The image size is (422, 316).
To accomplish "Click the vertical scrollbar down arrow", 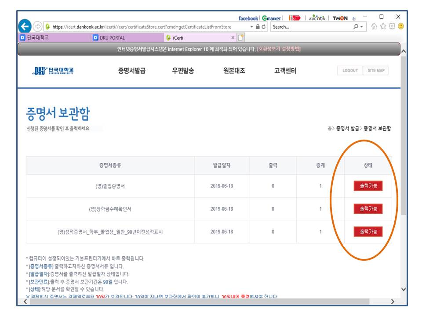I will point(404,289).
